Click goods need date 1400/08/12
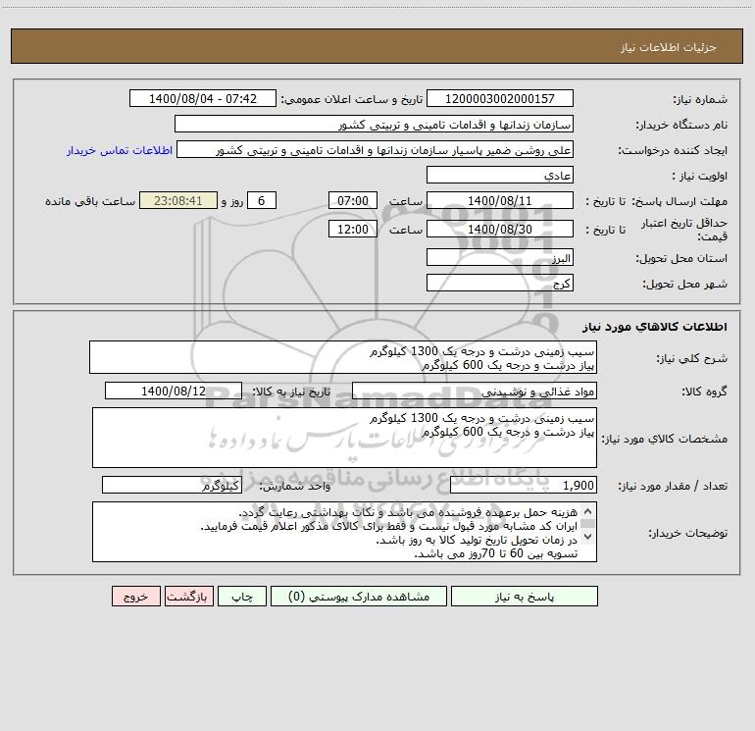This screenshot has width=755, height=731. (174, 391)
